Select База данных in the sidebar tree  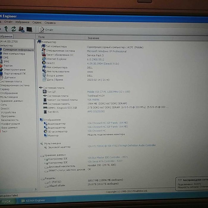click(x=10, y=127)
